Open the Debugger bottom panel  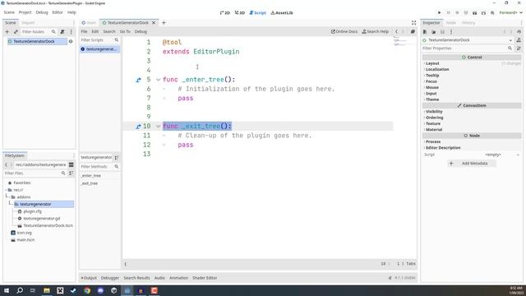(110, 278)
